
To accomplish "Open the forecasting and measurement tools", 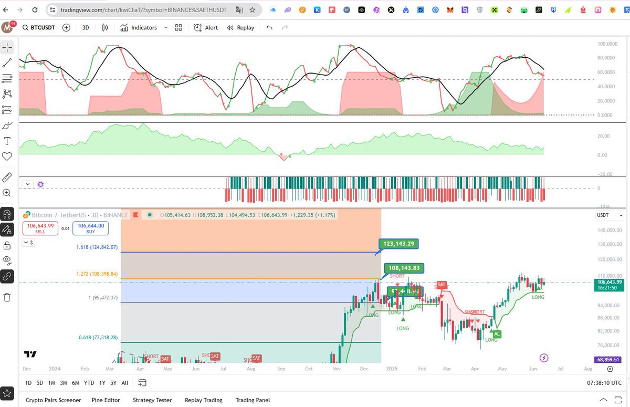I will coord(7,110).
